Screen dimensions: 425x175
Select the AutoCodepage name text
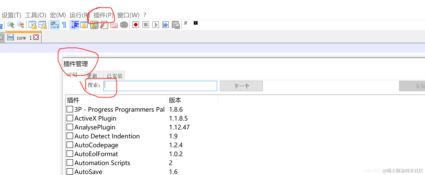tap(96, 145)
